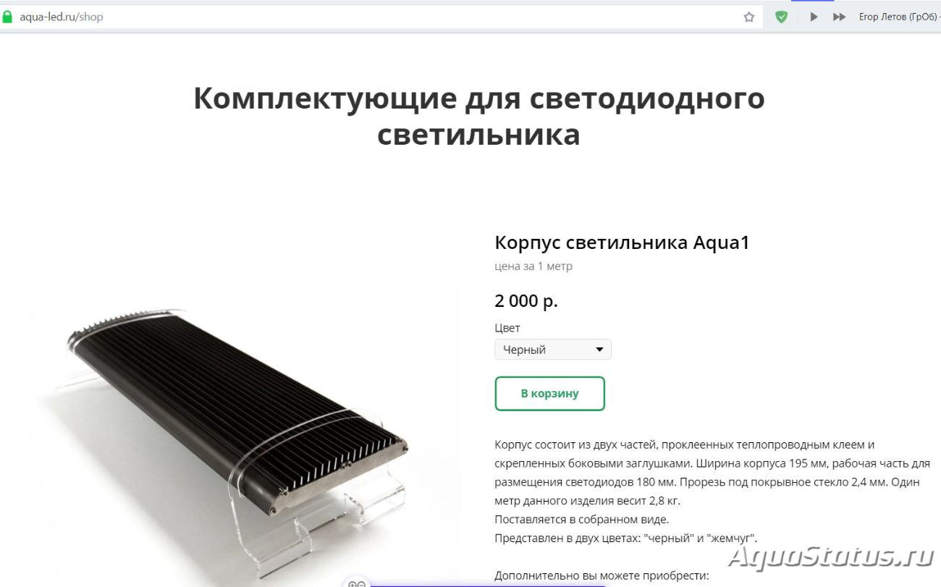Click the green padlock site security icon

point(8,17)
